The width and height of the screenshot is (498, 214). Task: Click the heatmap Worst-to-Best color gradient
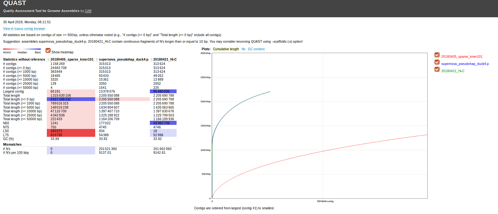pos(22,49)
